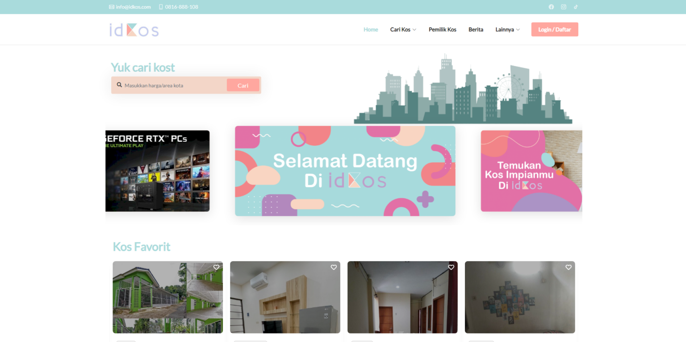Open the Temukan Kos Impianmu banner
The image size is (686, 342).
coord(531,171)
